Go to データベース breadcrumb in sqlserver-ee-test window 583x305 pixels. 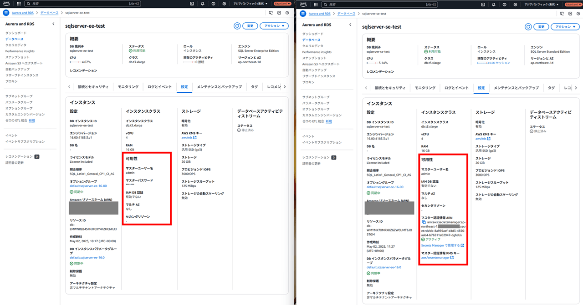click(50, 13)
